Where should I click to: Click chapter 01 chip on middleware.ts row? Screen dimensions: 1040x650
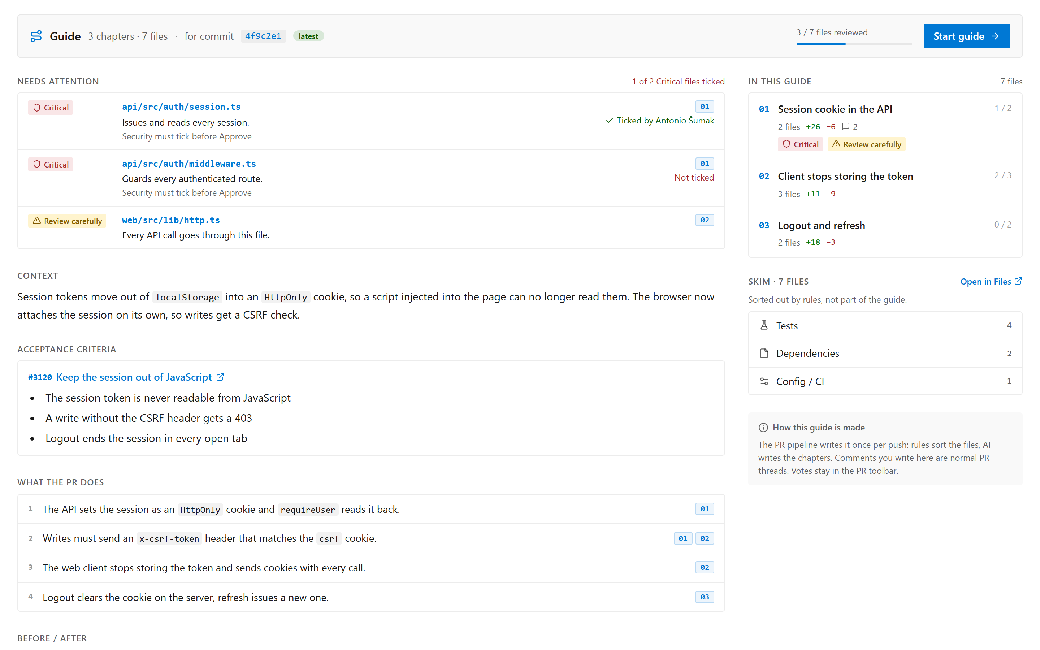pos(705,163)
